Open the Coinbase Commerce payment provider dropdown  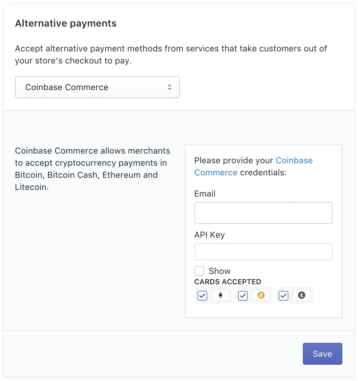point(98,87)
